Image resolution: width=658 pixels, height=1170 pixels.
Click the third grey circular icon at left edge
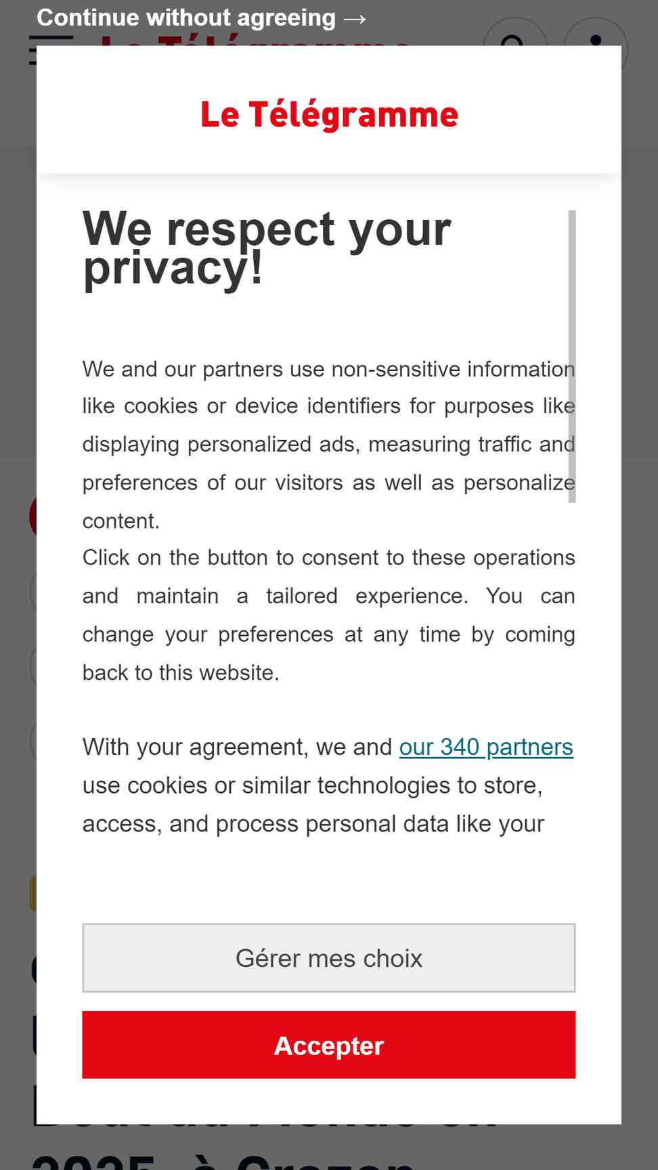pyautogui.click(x=32, y=741)
